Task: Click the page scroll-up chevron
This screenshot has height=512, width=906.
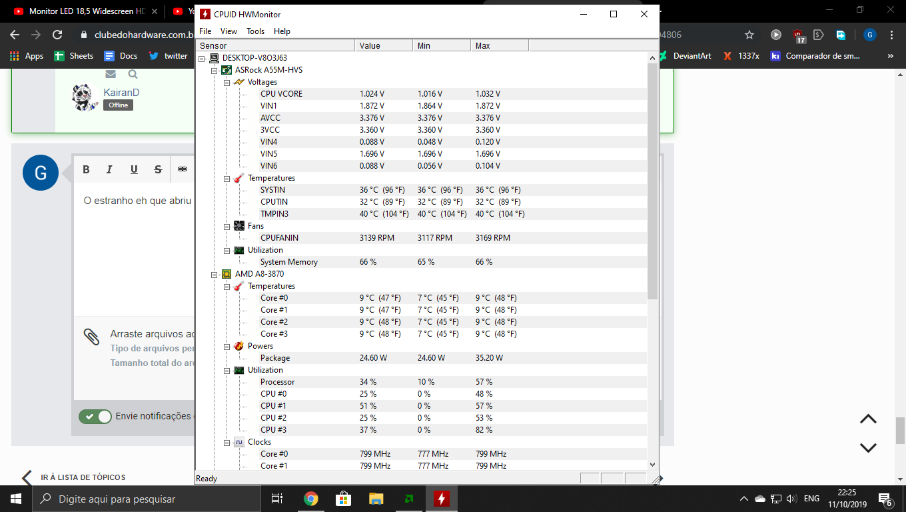Action: (x=868, y=419)
